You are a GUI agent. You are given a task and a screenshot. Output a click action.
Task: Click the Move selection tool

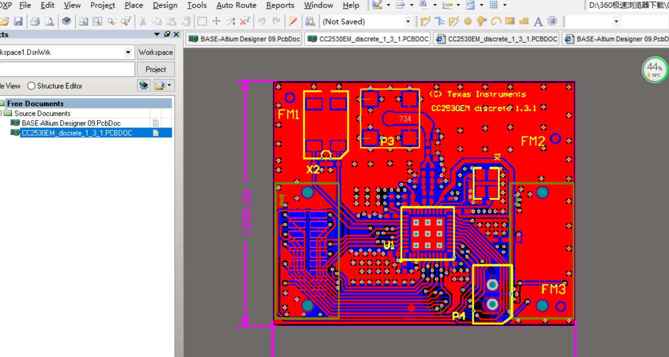(x=216, y=21)
